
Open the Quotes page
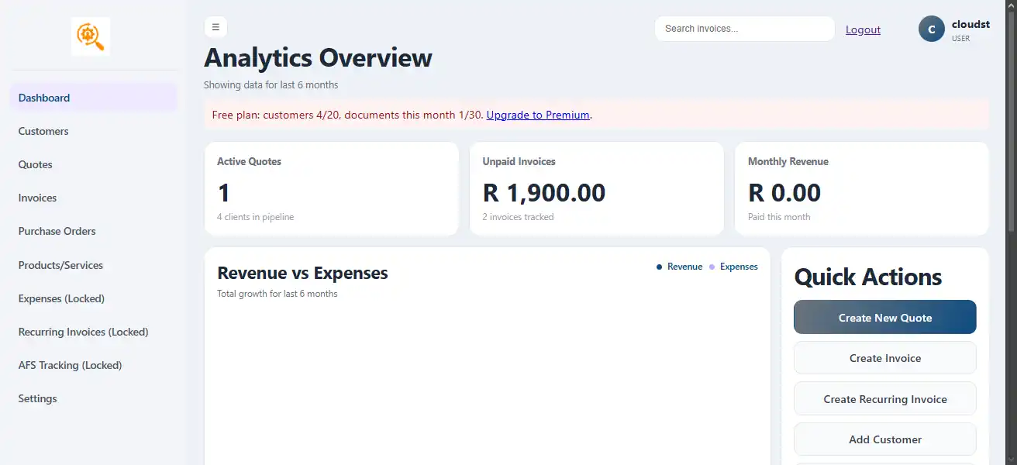[36, 164]
